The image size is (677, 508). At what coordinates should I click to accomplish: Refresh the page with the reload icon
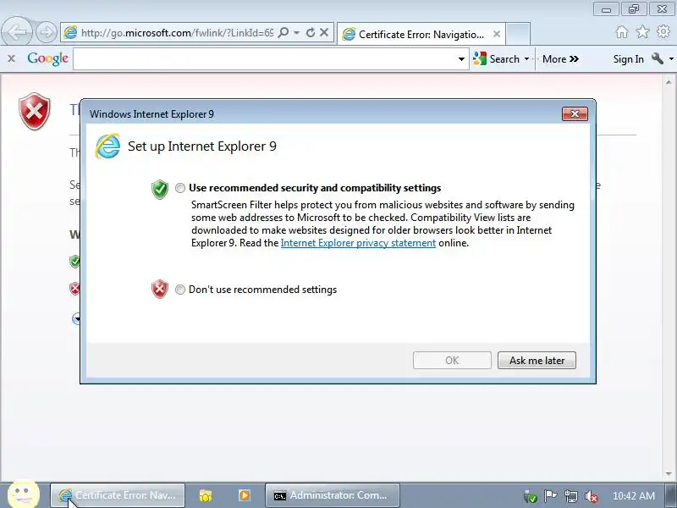coord(311,33)
